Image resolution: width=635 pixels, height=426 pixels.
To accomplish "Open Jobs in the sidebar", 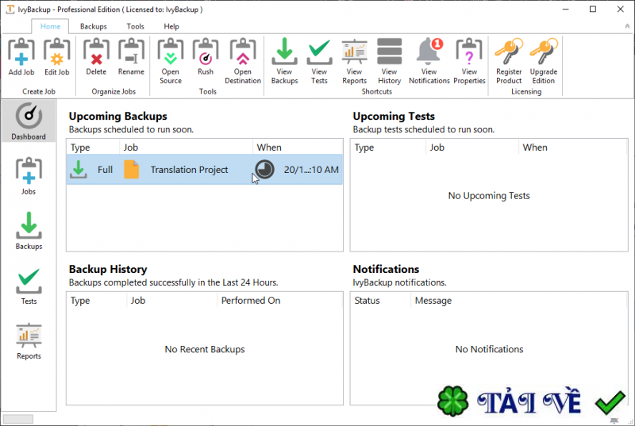I will [29, 175].
